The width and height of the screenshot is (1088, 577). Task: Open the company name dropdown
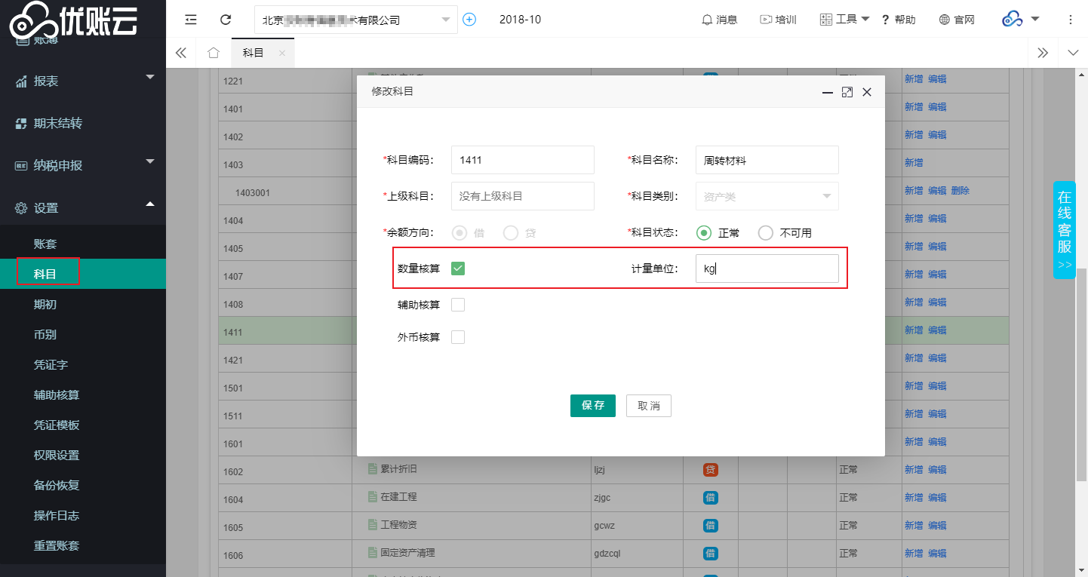[x=356, y=20]
